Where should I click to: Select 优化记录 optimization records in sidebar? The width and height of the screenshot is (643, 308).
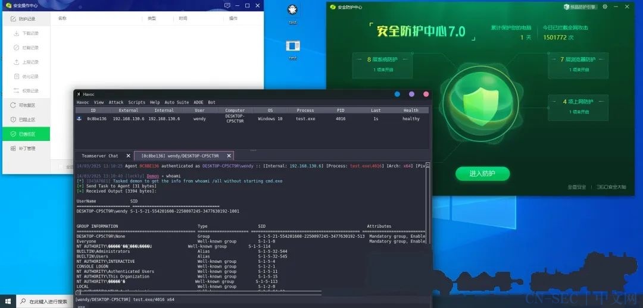point(26,76)
